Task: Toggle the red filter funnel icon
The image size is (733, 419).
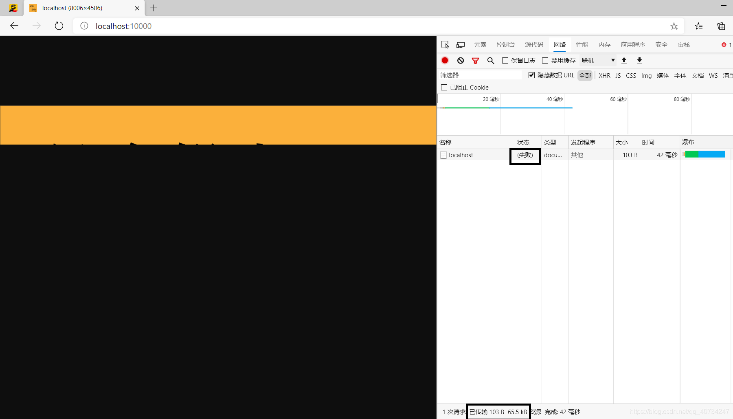Action: [x=475, y=61]
